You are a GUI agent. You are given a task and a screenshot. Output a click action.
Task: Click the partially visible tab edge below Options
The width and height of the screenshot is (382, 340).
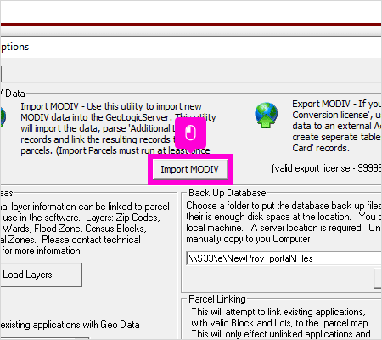[1, 74]
